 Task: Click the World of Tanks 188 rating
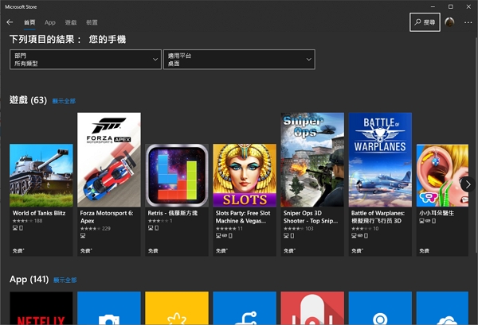click(x=27, y=221)
